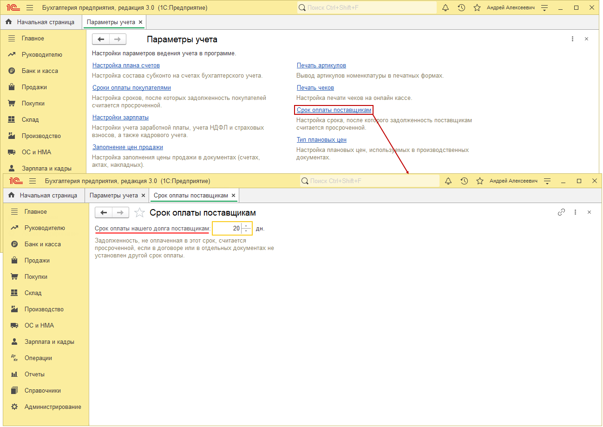
Task: Open more actions menu in Параметры учета form
Action: click(572, 39)
